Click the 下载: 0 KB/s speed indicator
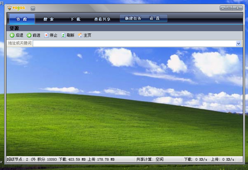This screenshot has height=170, width=248. (196, 159)
